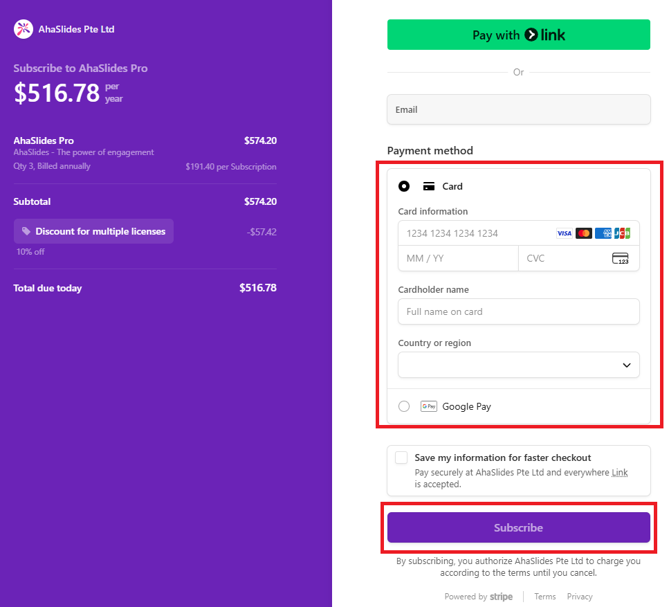Click the Country or region label
The height and width of the screenshot is (607, 669).
(x=434, y=343)
